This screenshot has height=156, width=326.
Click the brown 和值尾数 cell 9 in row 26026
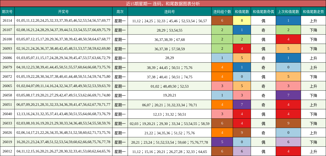(x=242, y=133)
